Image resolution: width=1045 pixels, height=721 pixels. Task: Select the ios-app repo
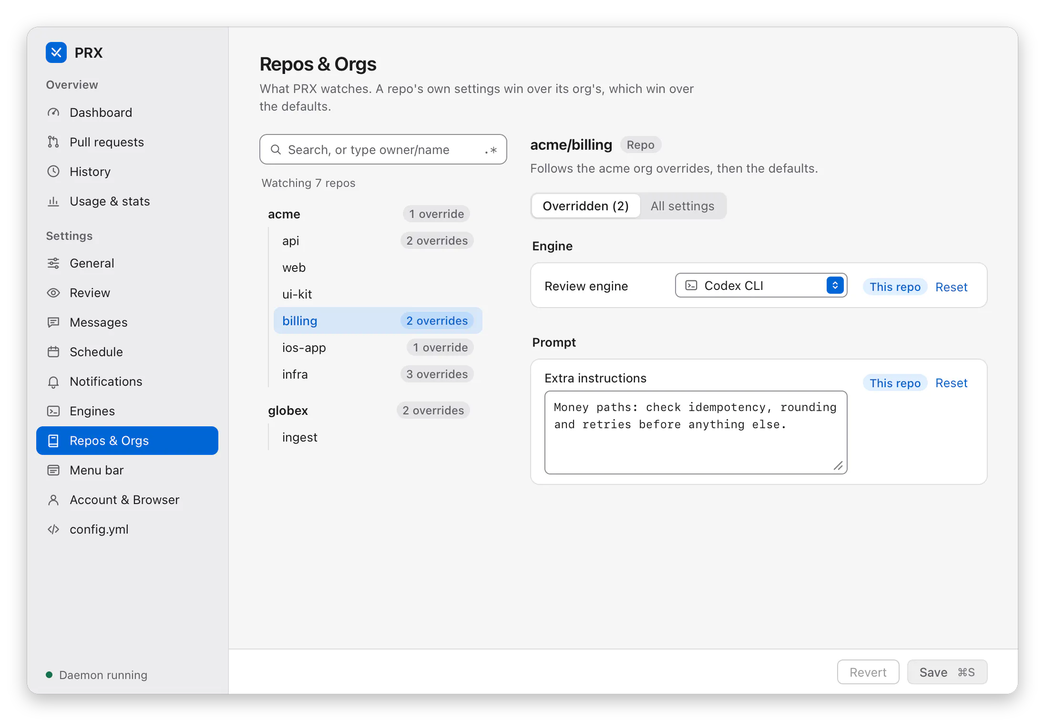(x=378, y=348)
